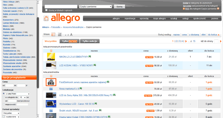Select the medium font size A

(x=68, y=35)
